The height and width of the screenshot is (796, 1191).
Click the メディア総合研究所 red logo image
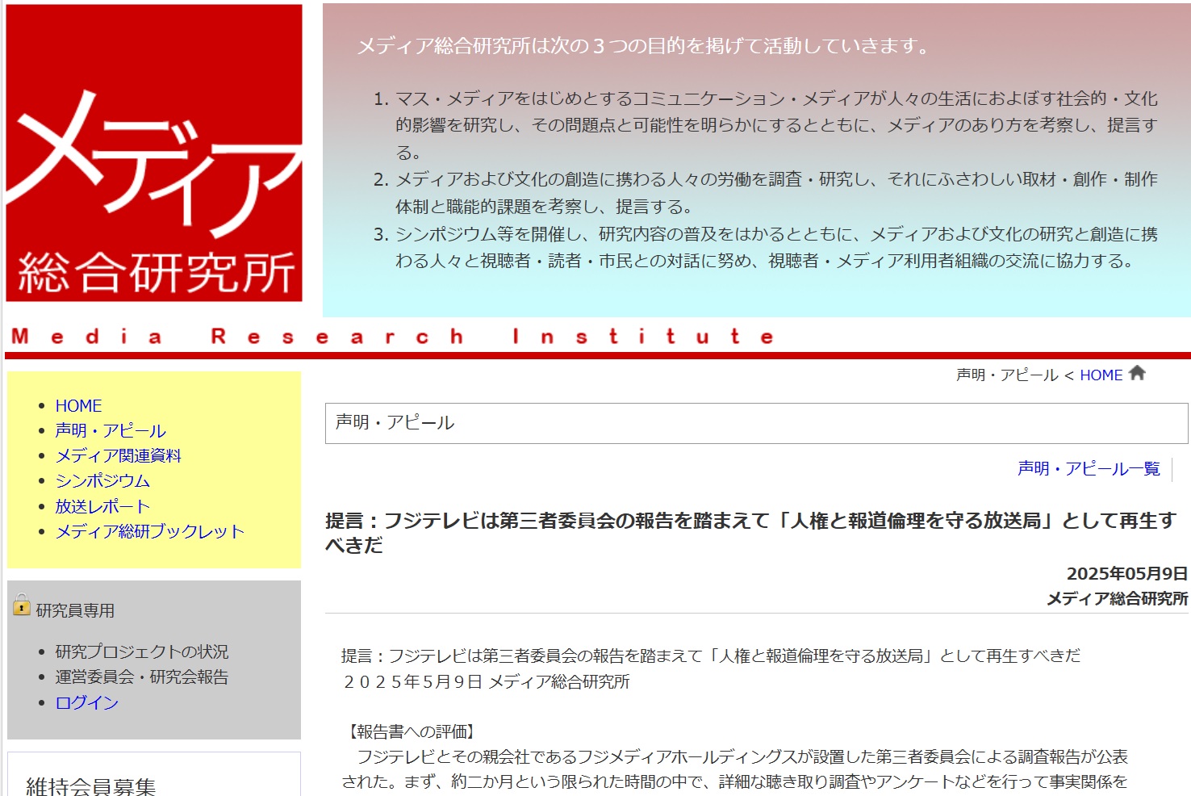pyautogui.click(x=154, y=153)
